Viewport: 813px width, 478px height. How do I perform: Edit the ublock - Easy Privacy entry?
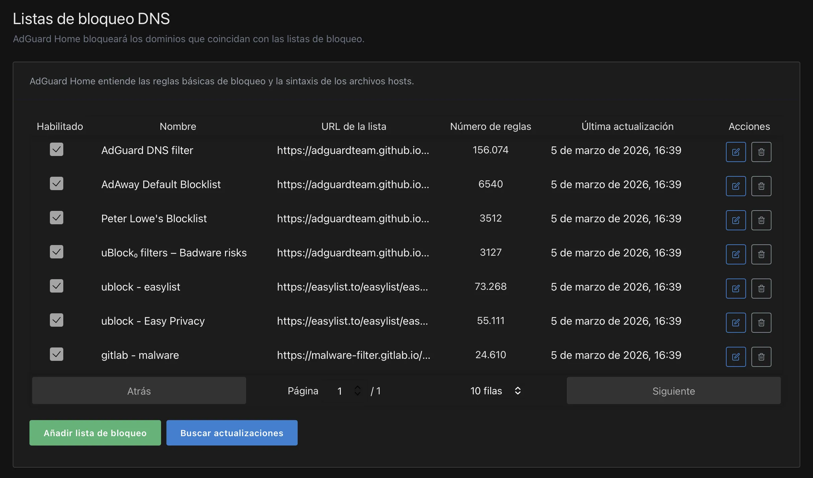736,323
